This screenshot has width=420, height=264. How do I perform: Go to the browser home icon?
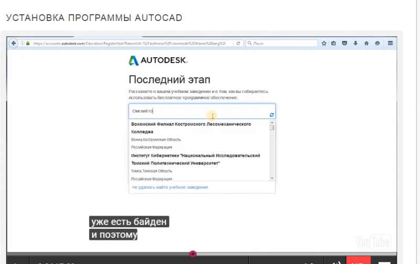(366, 43)
